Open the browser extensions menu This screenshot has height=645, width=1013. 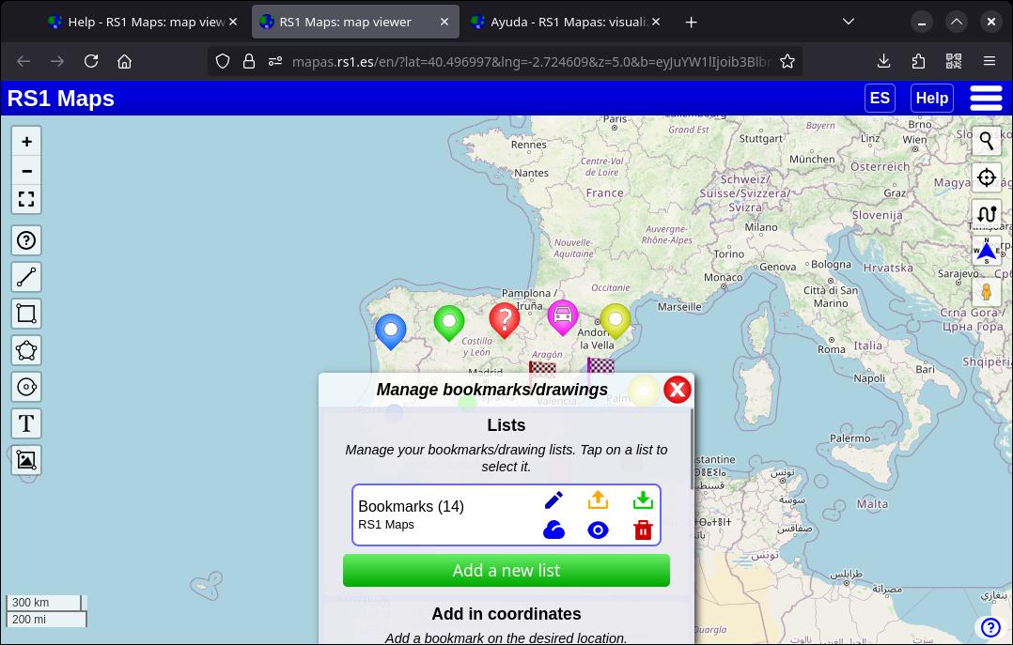click(x=919, y=61)
